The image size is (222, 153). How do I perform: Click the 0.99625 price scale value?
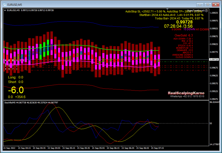coord(214,76)
